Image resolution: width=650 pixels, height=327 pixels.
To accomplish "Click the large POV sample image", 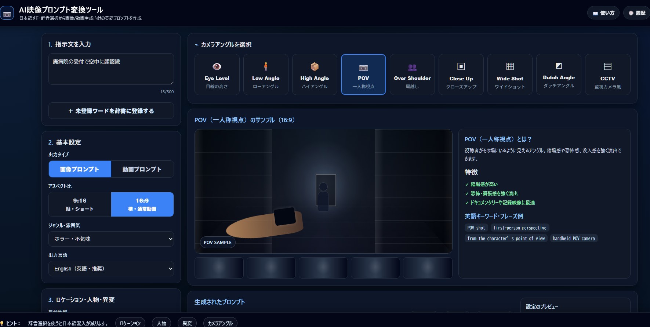I will pos(323,191).
